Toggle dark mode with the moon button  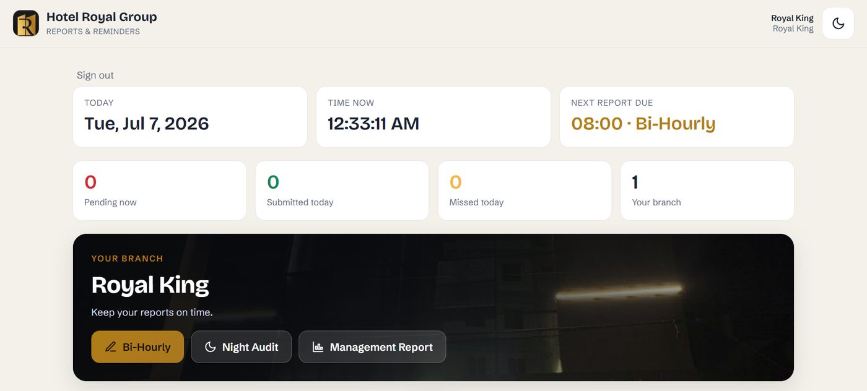[x=838, y=24]
